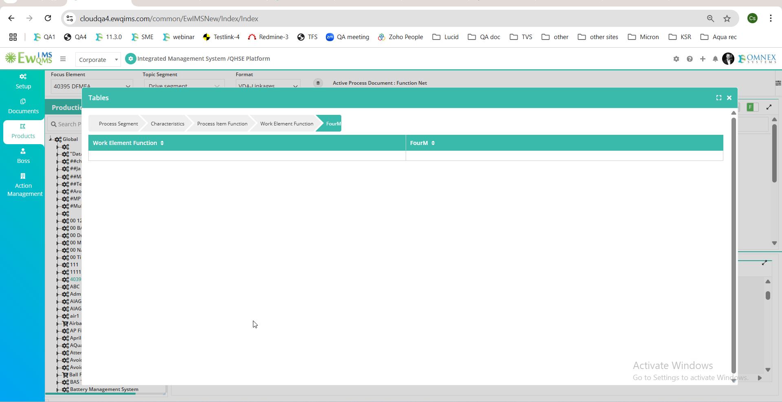The width and height of the screenshot is (782, 402).
Task: Click the Integrated Management System gear icon
Action: [x=130, y=59]
